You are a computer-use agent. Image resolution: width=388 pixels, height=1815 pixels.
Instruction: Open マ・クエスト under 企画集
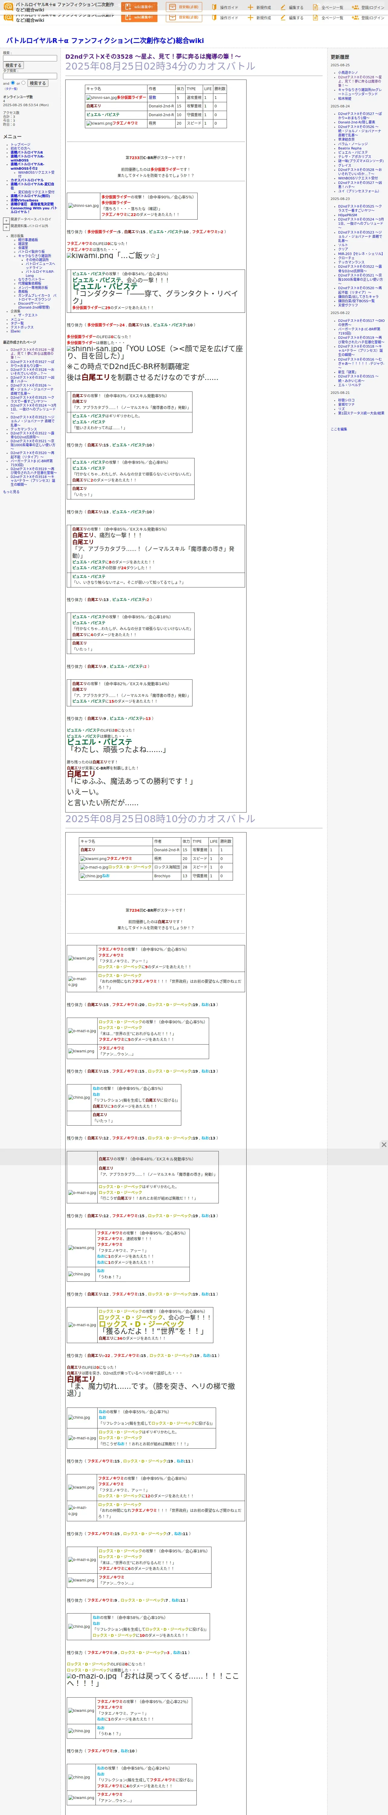click(28, 315)
